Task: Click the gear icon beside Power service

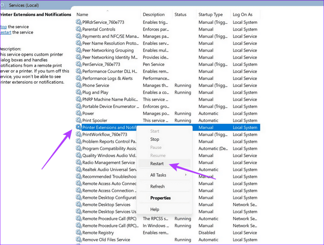Action: [79, 114]
